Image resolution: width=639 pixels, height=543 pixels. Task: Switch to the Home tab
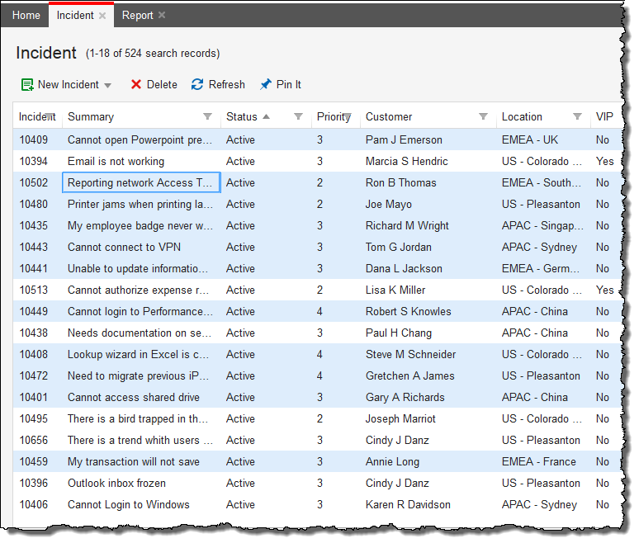tap(26, 15)
